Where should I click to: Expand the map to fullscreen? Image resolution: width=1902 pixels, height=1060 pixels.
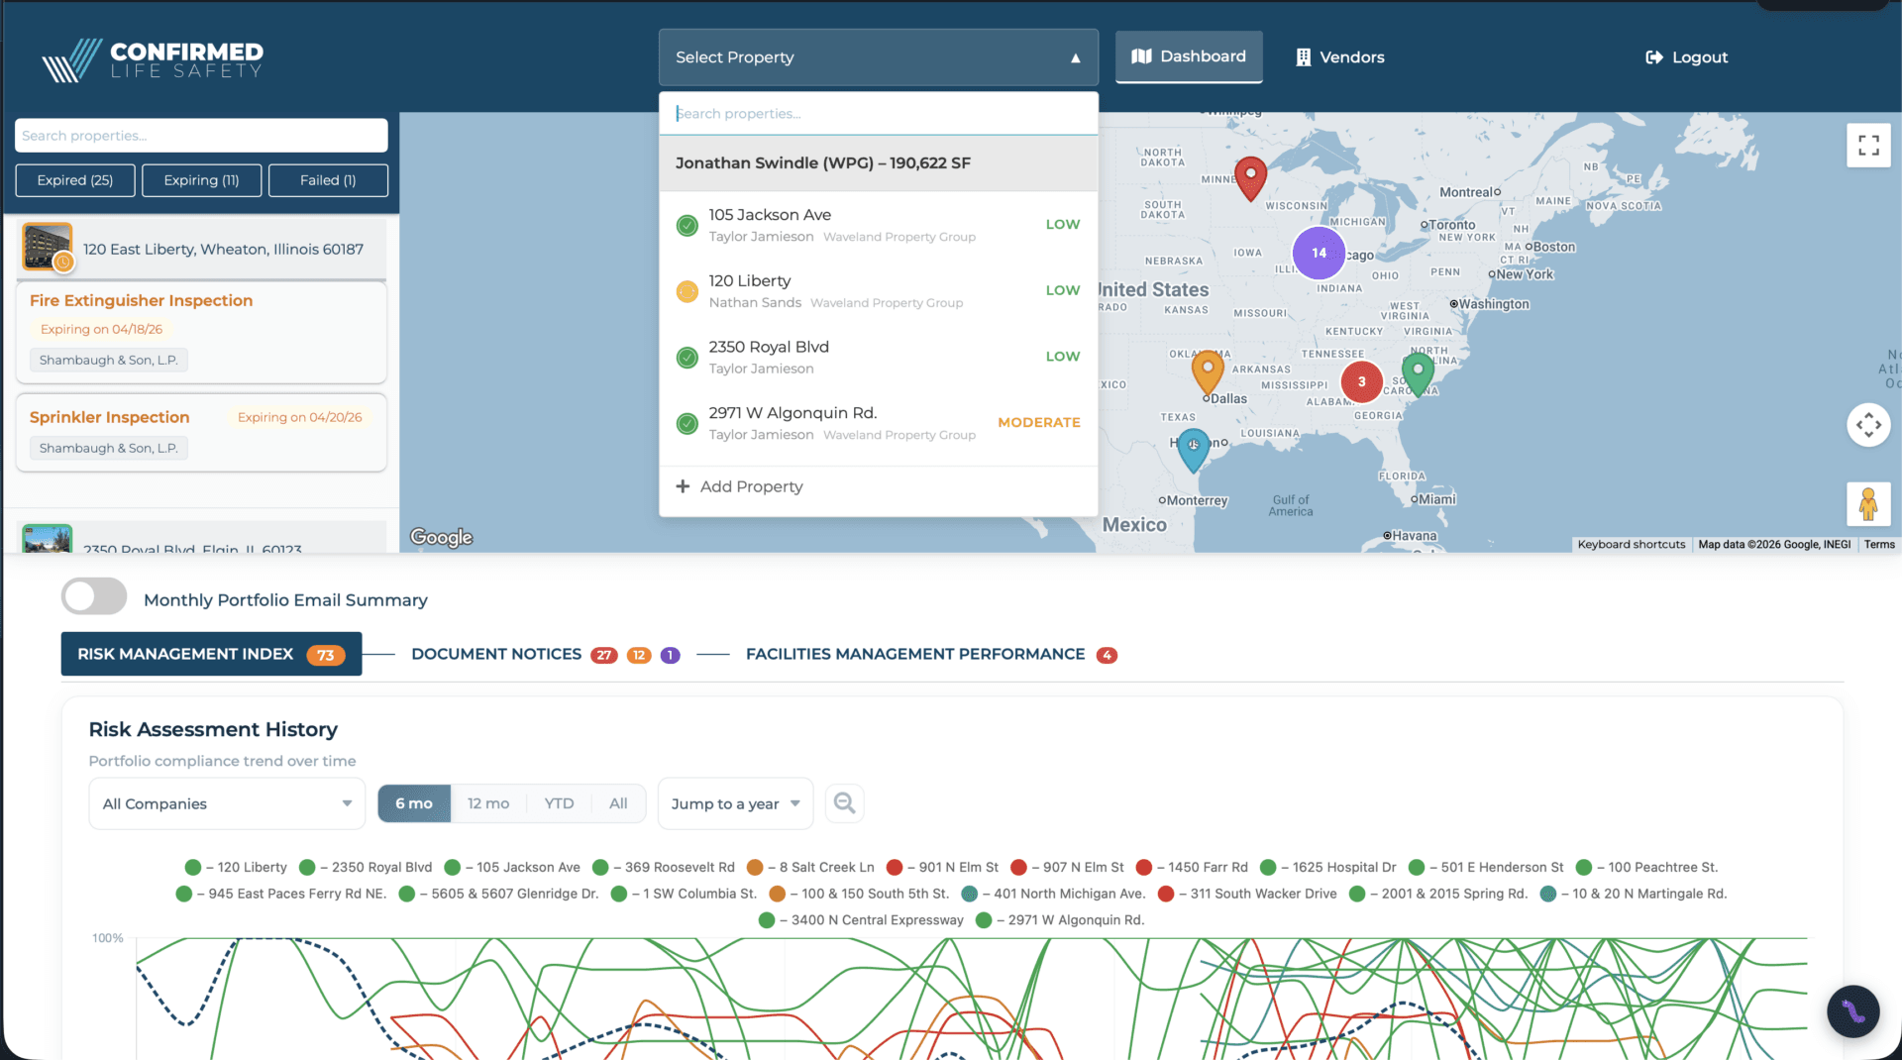1868,145
